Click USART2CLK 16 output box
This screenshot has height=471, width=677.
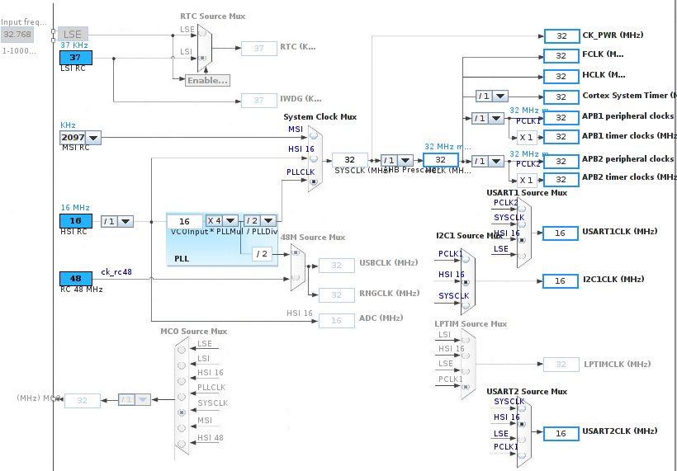561,434
